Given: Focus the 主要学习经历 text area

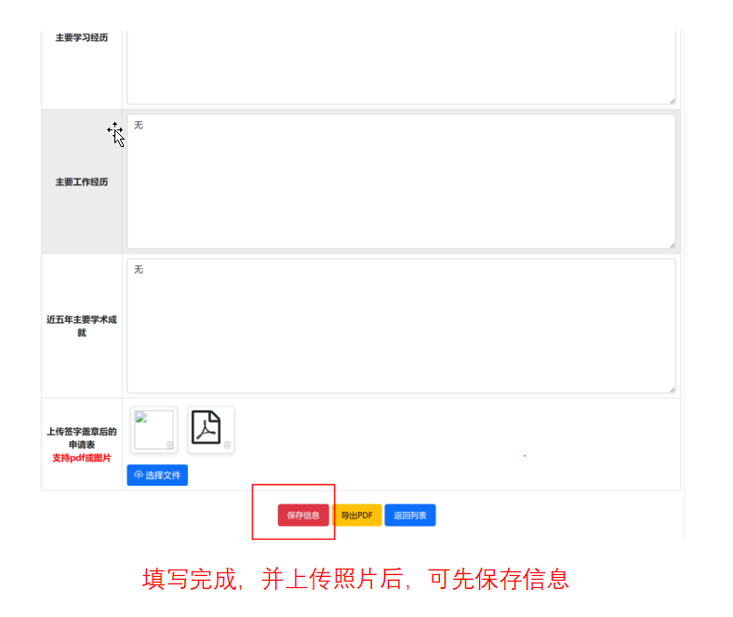Looking at the screenshot, I should point(401,67).
